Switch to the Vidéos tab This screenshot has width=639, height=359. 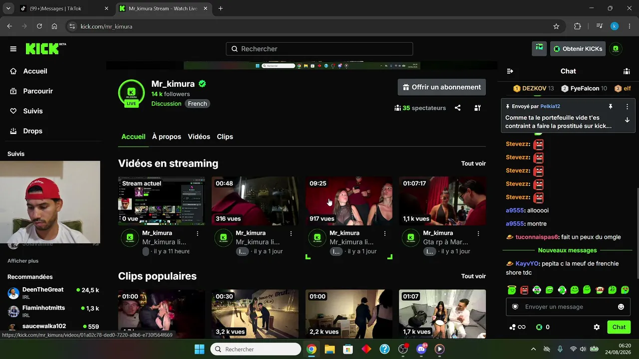click(x=199, y=137)
